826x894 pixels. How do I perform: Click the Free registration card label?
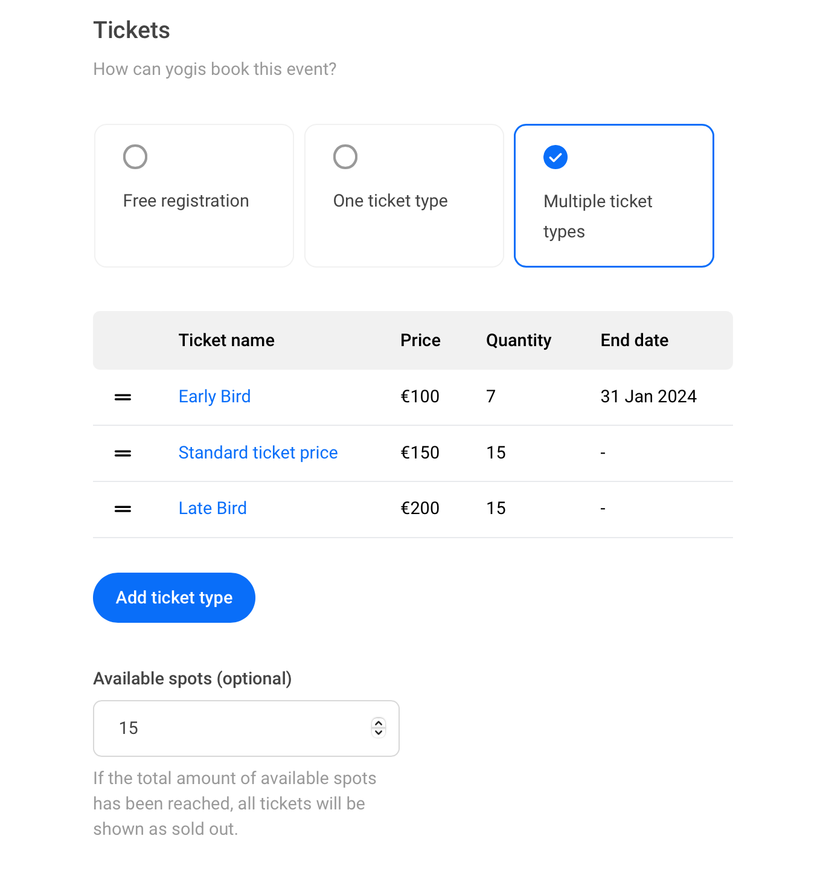point(186,201)
